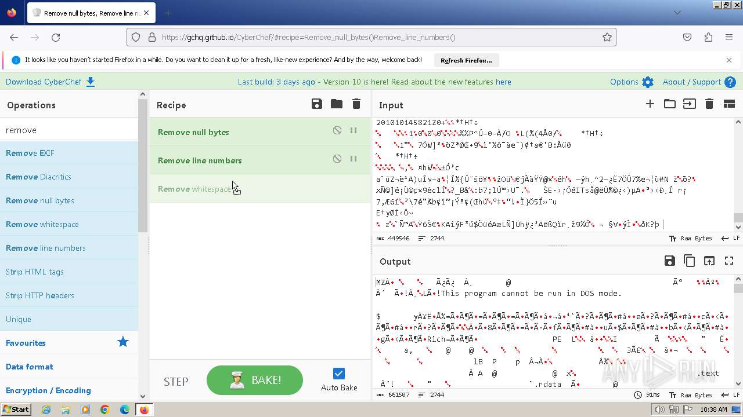Add a new input tab
The image size is (743, 417).
[x=650, y=104]
